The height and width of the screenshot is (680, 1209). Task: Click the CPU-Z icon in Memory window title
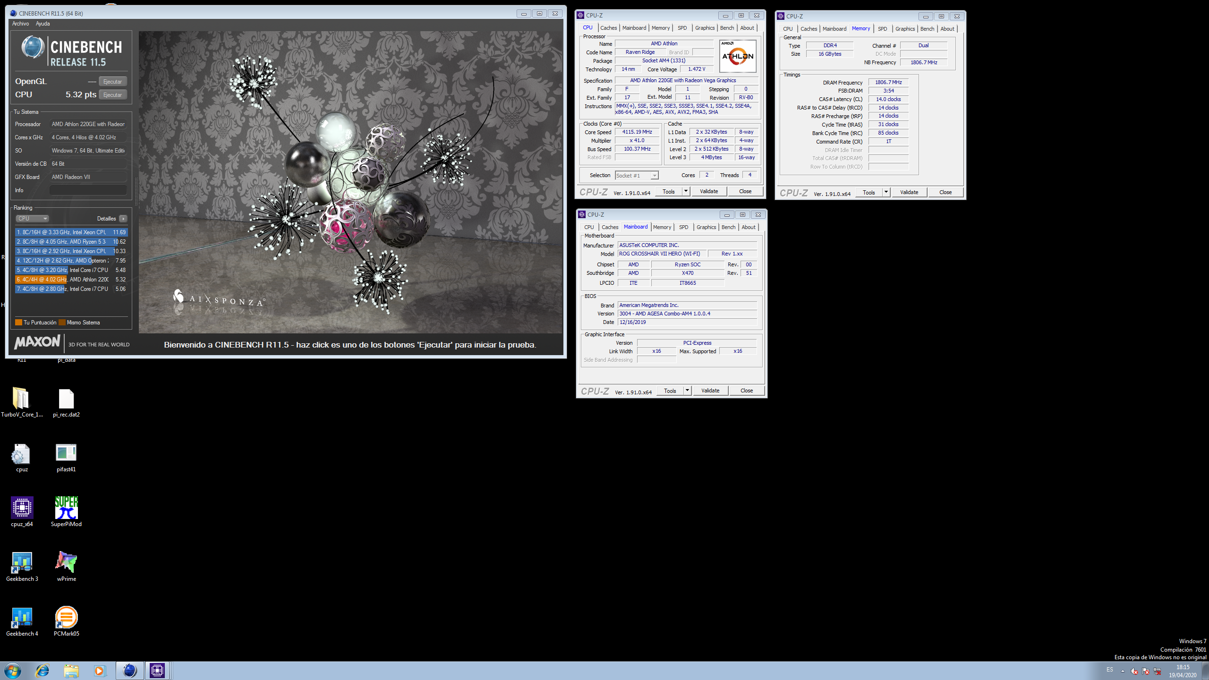coord(781,16)
